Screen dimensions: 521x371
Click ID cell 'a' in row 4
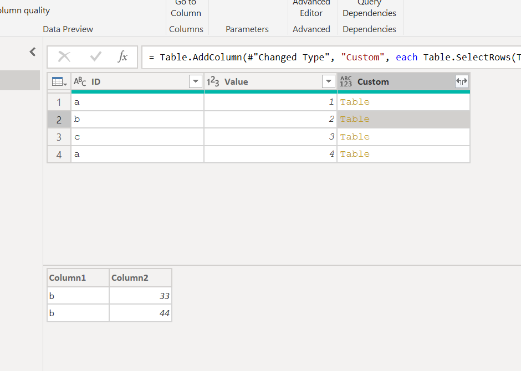tap(137, 154)
